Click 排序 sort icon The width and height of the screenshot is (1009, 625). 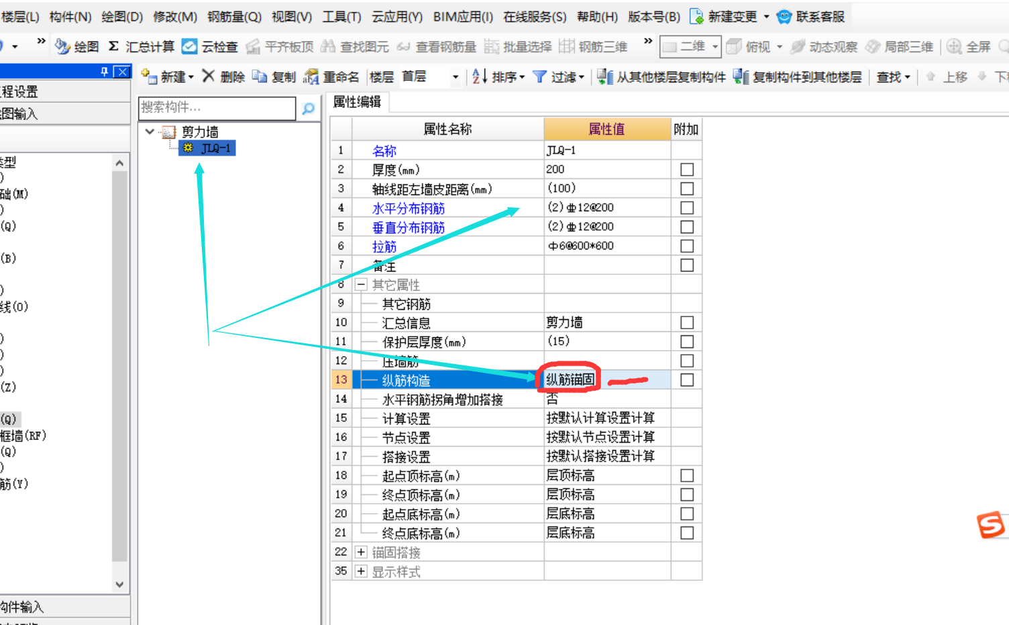point(479,76)
